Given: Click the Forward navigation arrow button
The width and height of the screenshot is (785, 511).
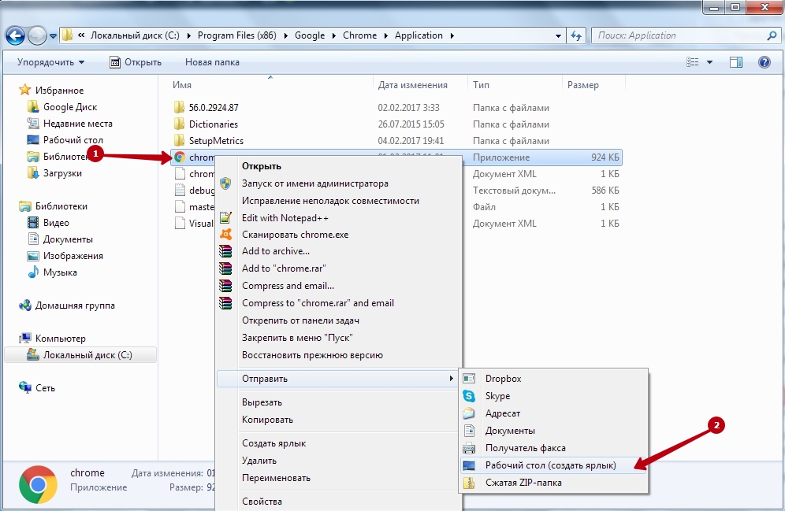Looking at the screenshot, I should coord(38,35).
